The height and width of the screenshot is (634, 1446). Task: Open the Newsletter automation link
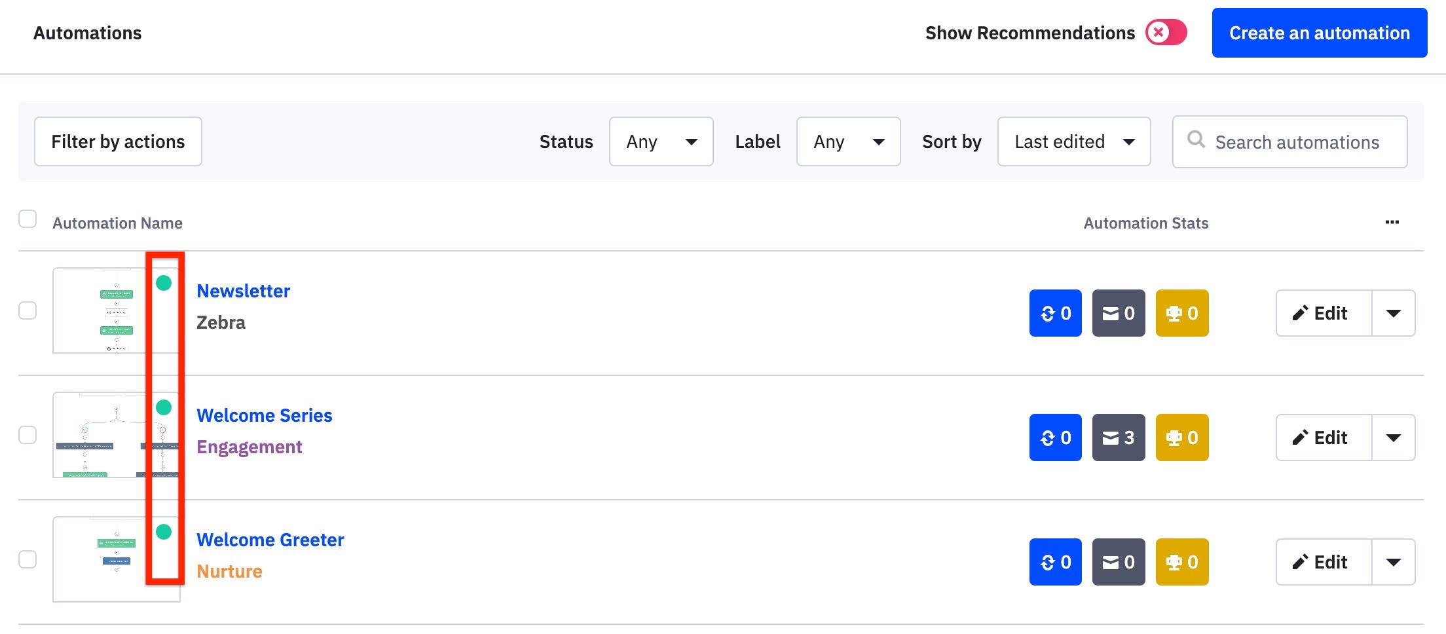(x=243, y=291)
